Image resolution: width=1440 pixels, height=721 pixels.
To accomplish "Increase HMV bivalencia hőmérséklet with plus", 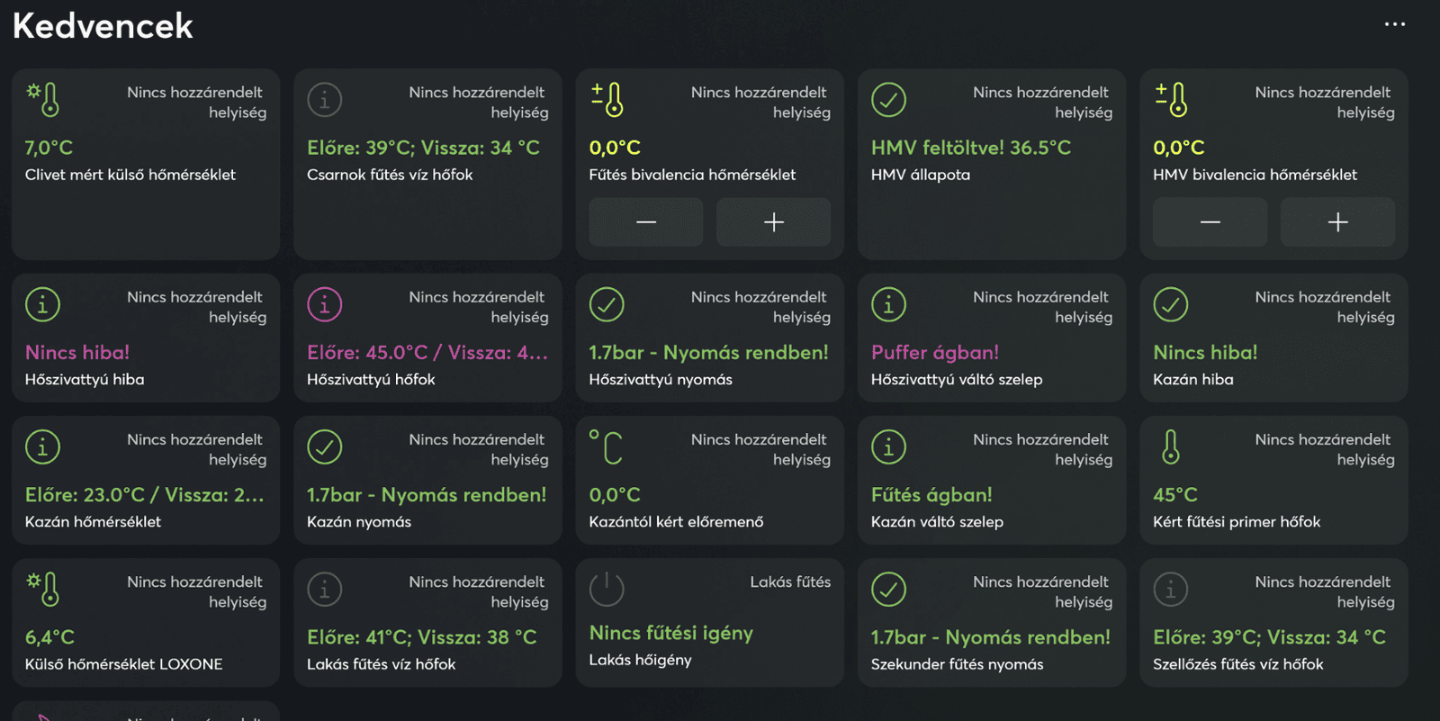I will tap(1337, 222).
